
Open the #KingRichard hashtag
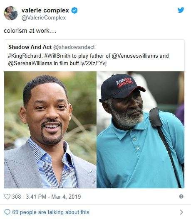click(25, 56)
